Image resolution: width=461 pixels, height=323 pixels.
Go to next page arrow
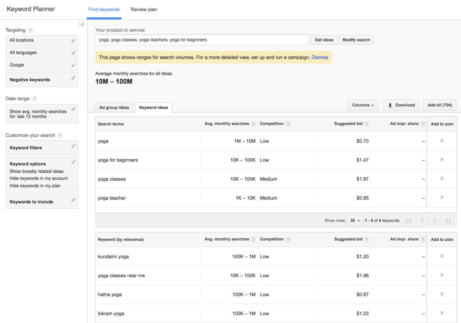(x=434, y=221)
